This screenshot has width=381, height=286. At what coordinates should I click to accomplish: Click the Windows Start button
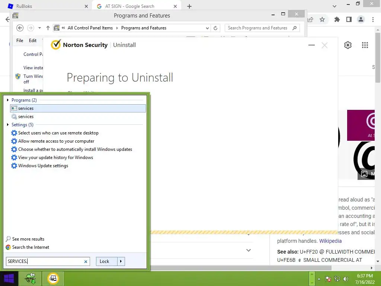click(x=9, y=279)
